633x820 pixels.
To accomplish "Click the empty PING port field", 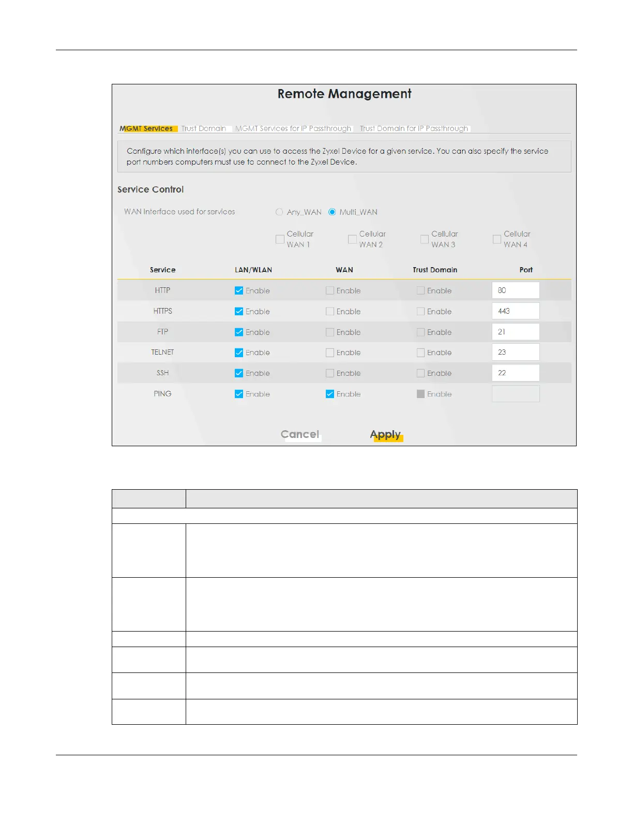I will (x=516, y=393).
